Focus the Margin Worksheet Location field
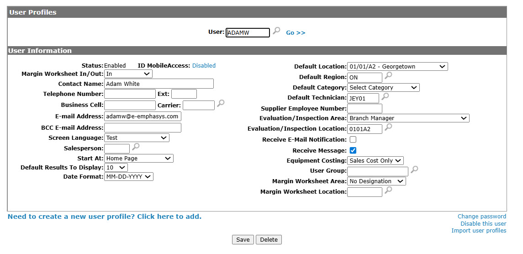The image size is (523, 254). (365, 192)
